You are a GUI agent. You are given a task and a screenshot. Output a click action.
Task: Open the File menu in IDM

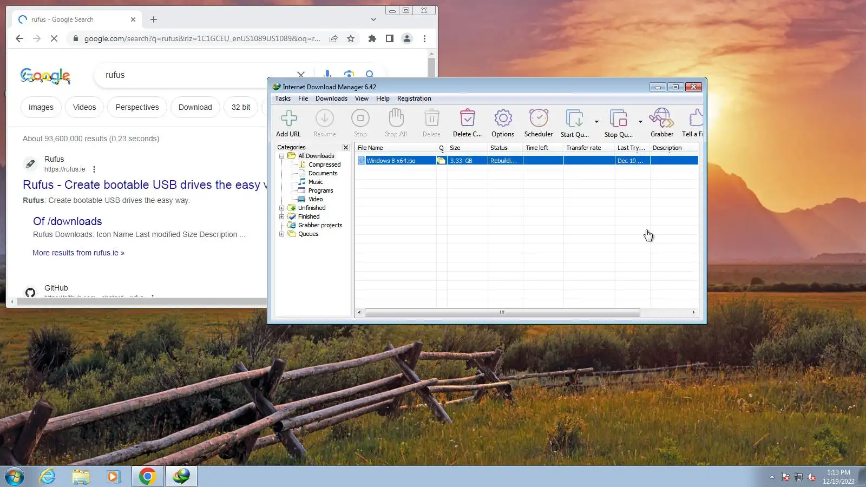pos(303,98)
